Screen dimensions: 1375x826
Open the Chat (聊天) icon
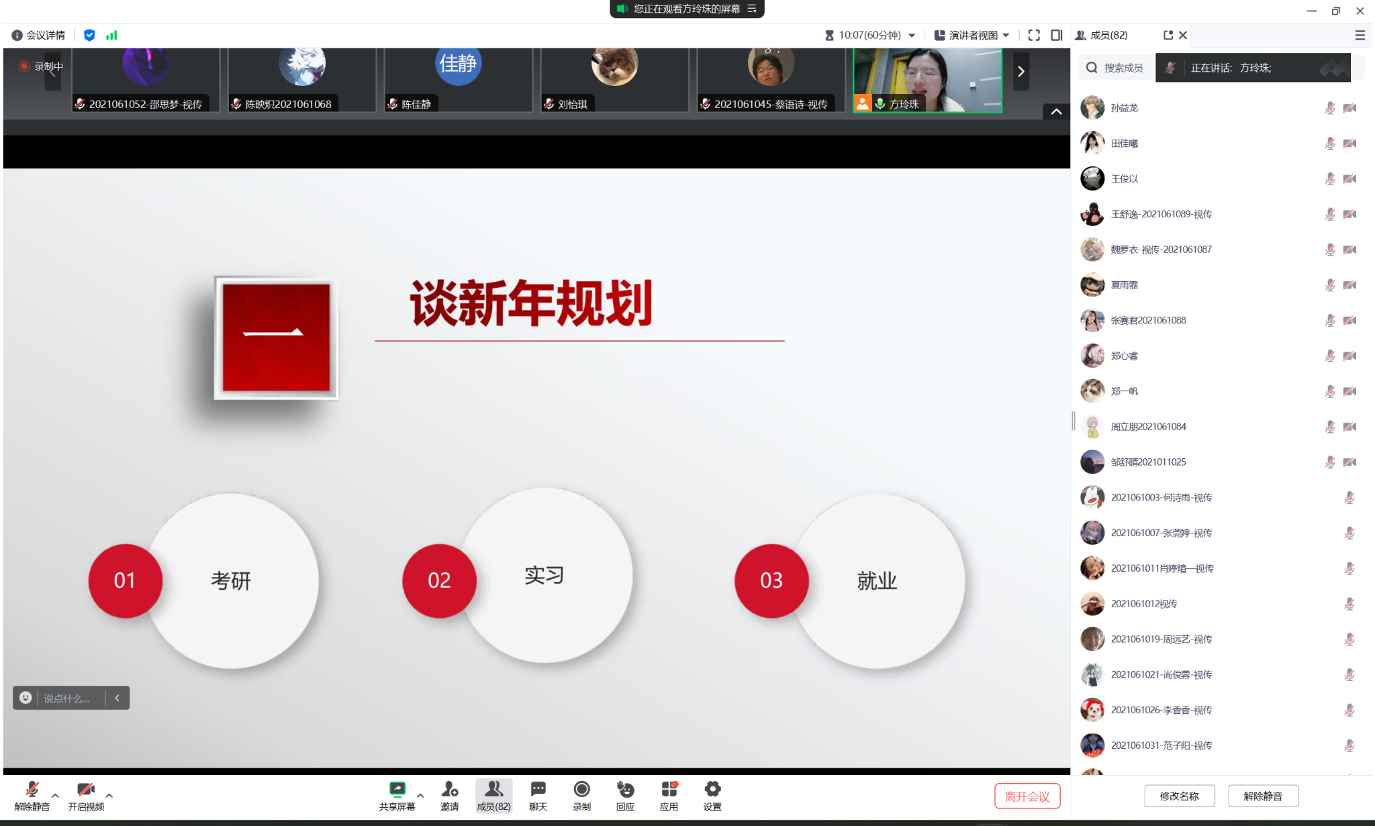point(538,790)
